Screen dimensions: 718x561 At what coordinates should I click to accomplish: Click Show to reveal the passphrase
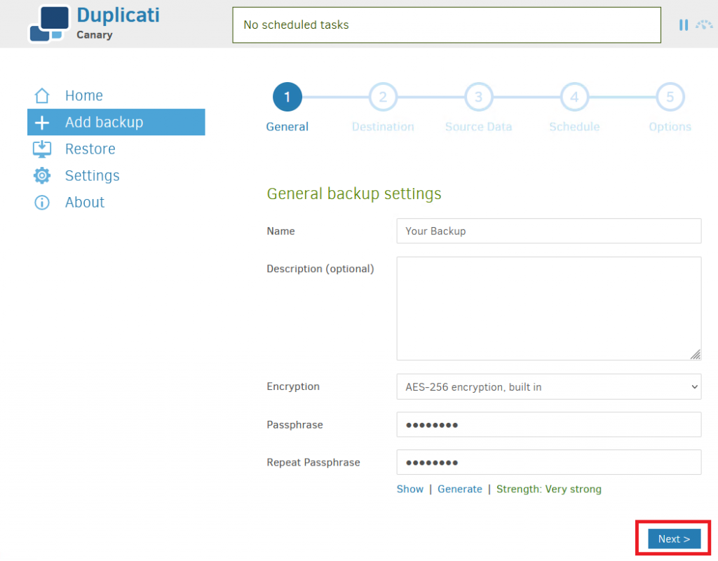(409, 489)
